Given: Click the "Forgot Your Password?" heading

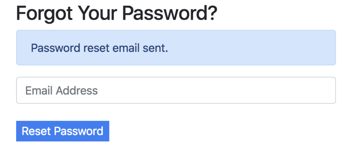Looking at the screenshot, I should point(116,14).
